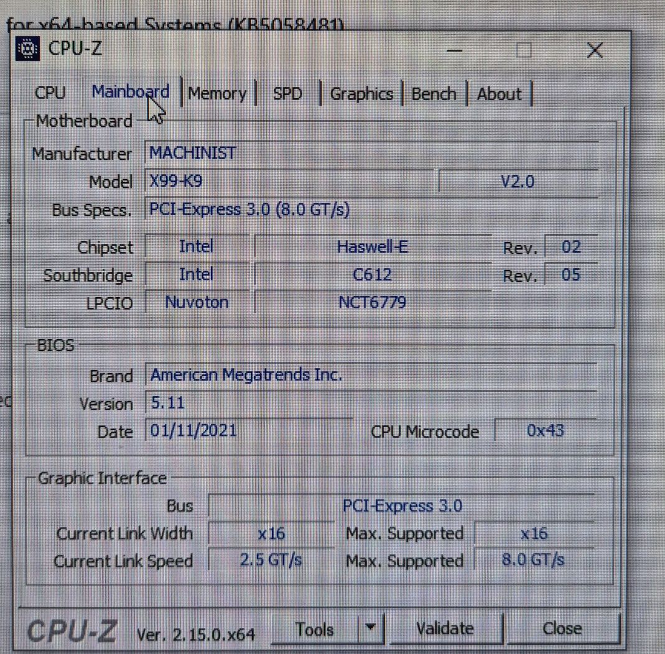Switch to the CPU tab

[50, 93]
